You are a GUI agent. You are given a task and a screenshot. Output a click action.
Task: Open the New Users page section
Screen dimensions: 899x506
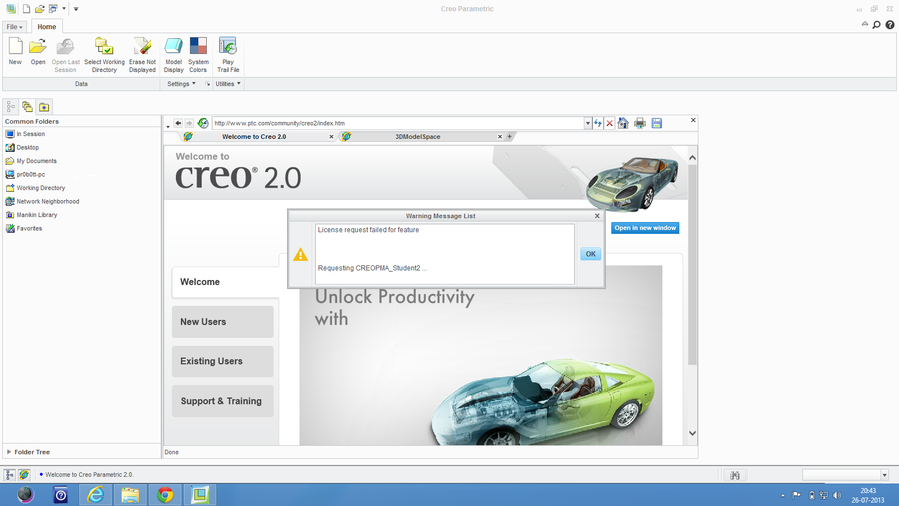point(223,322)
